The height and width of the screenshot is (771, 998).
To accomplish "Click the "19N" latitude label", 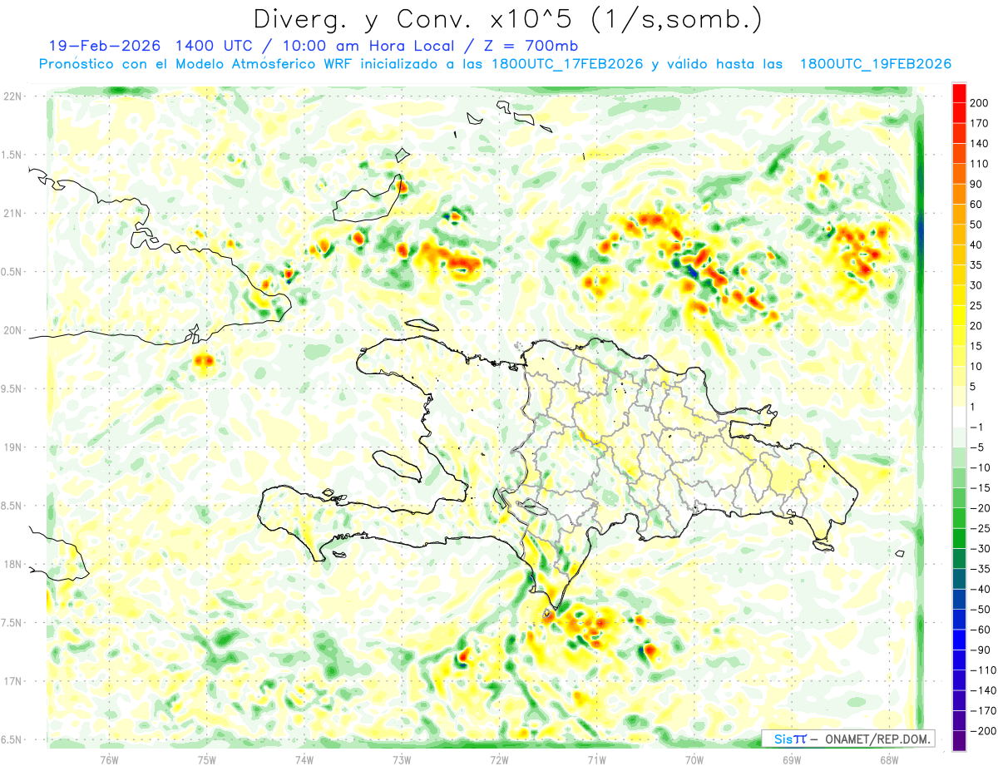I will coord(12,447).
